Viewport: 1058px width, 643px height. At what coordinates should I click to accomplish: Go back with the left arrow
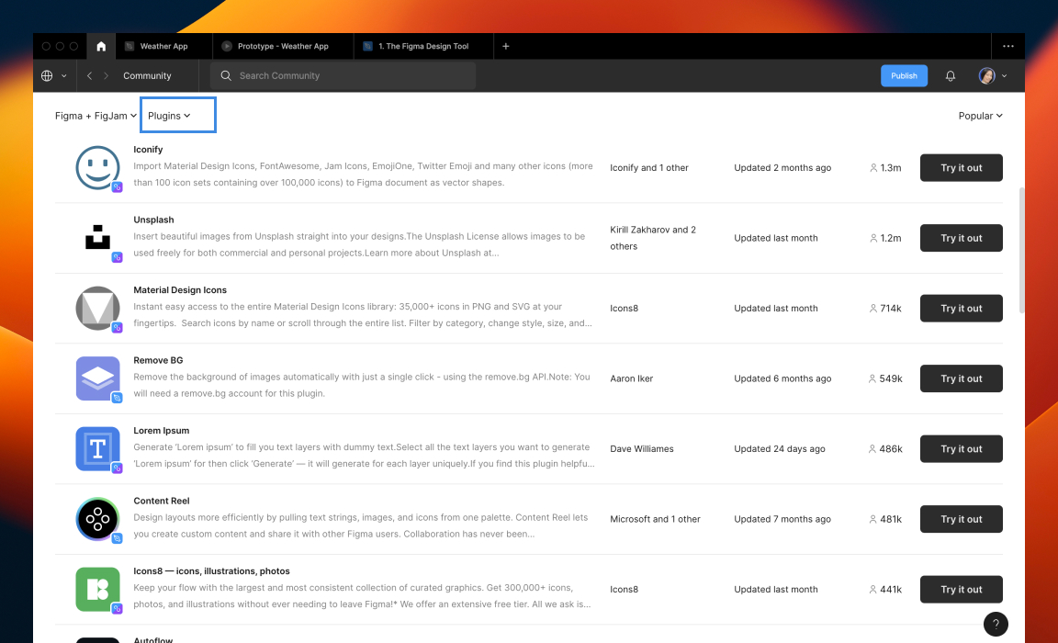tap(89, 75)
